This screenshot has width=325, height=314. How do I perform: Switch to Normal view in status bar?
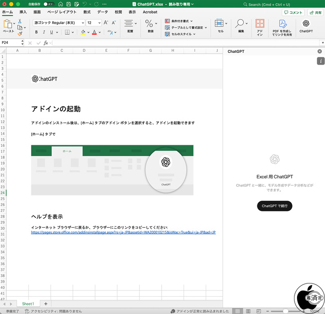238,311
